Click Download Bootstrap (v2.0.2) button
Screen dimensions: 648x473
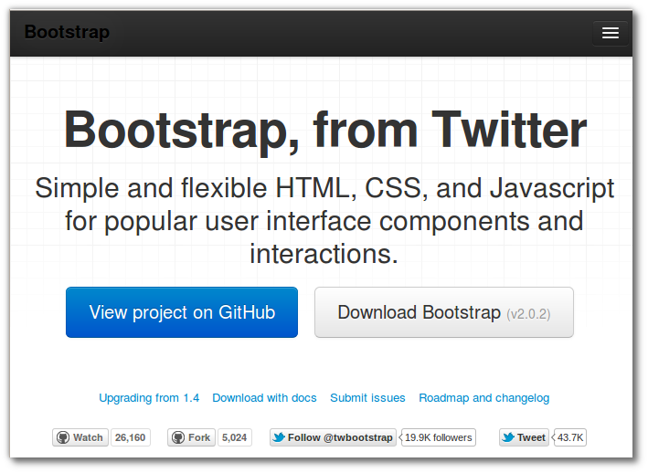coord(444,312)
